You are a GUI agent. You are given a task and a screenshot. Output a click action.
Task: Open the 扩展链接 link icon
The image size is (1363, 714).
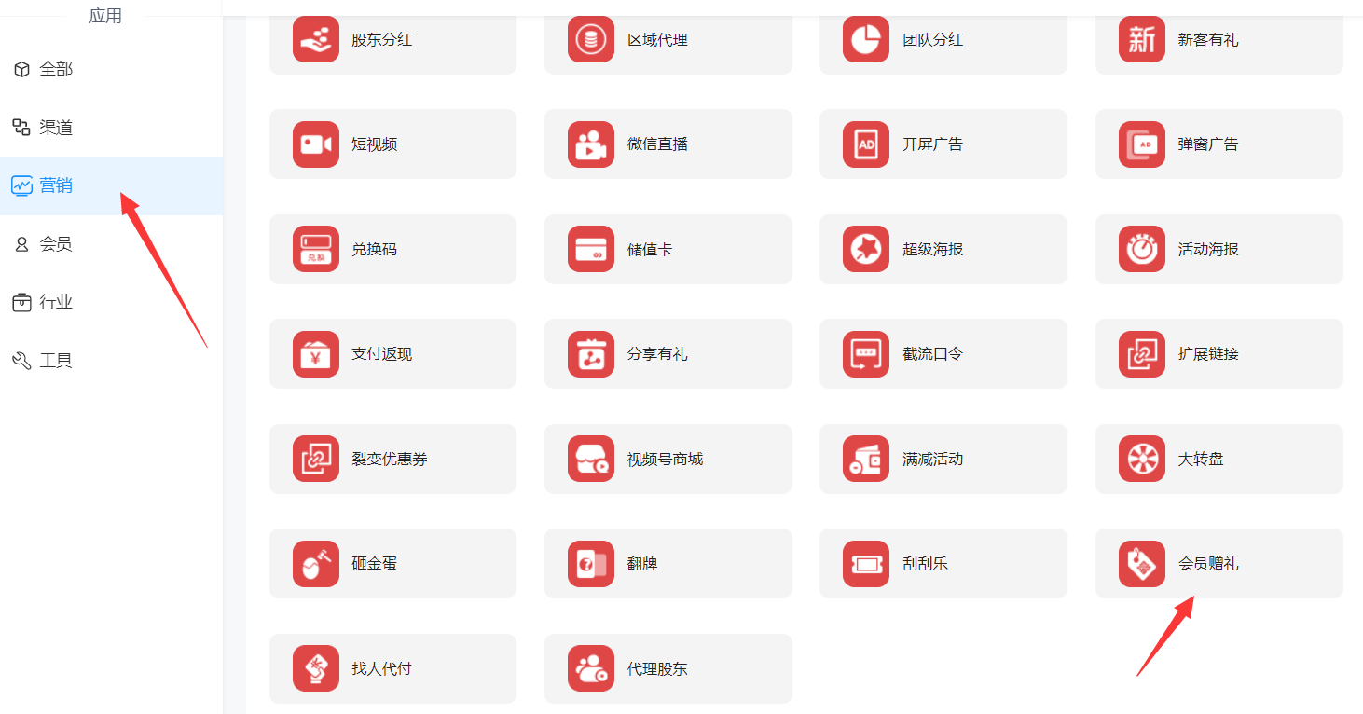[1142, 354]
